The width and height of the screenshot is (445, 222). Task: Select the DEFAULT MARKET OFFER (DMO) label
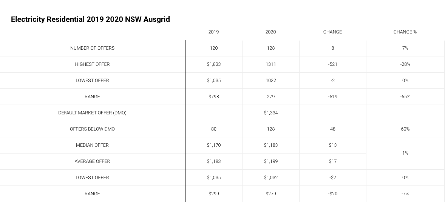point(92,113)
